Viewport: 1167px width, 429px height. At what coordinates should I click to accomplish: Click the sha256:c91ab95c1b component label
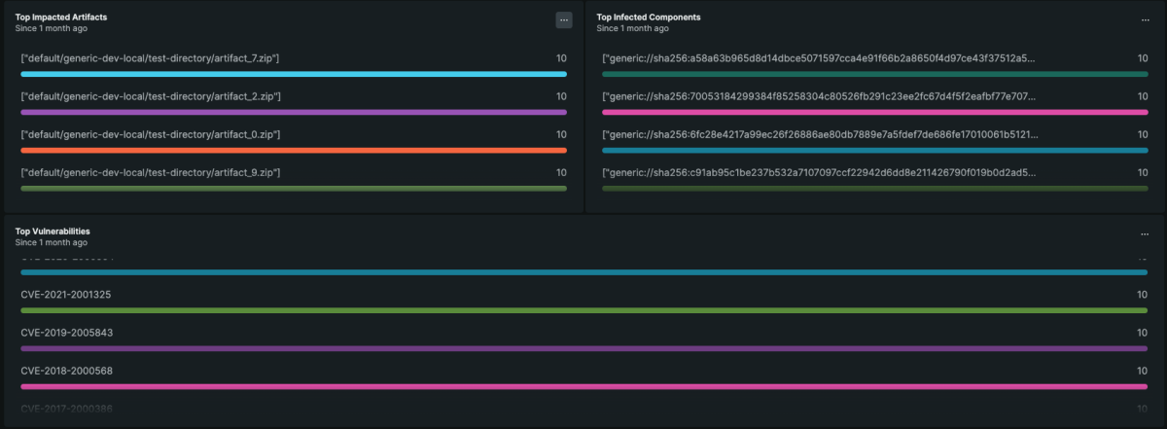(x=819, y=172)
